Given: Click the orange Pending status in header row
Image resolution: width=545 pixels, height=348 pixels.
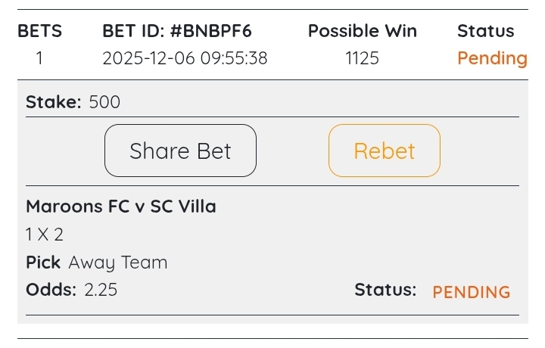Looking at the screenshot, I should (492, 58).
